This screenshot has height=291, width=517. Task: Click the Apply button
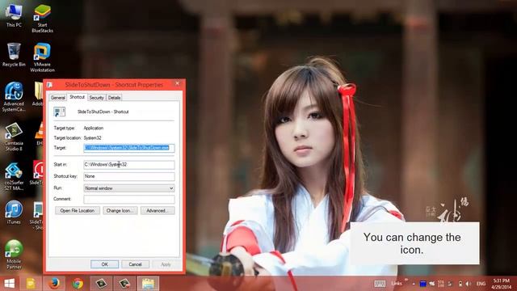pos(166,264)
